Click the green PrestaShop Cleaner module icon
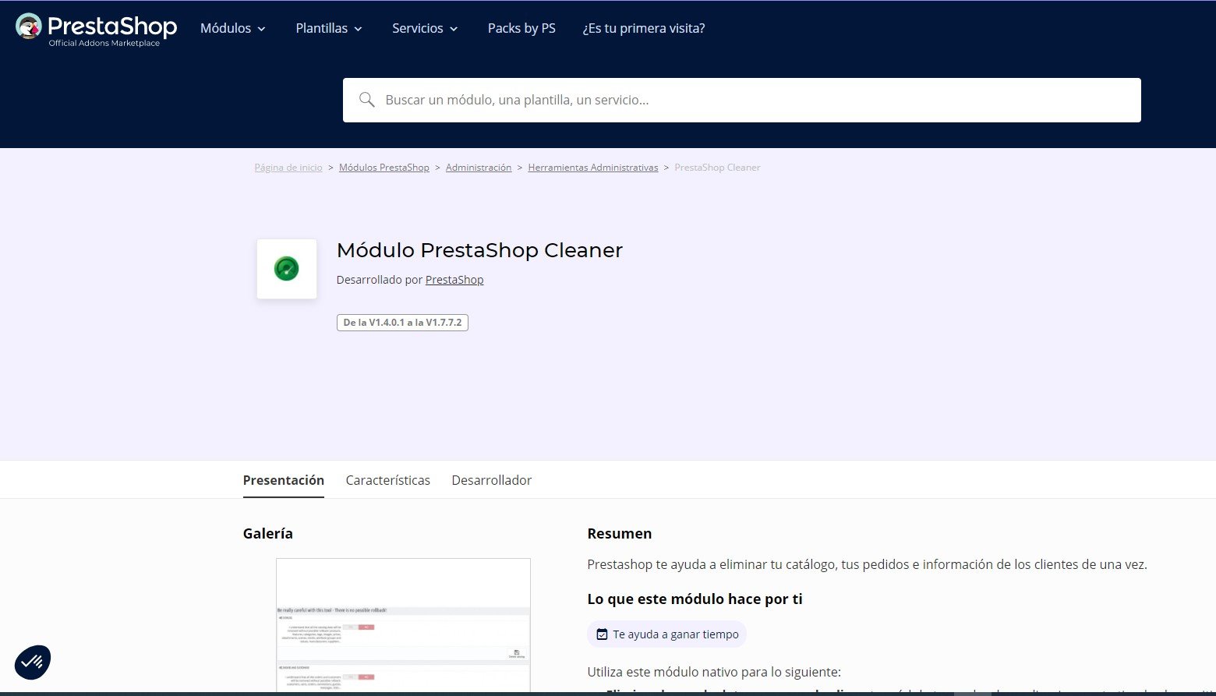 (x=287, y=269)
